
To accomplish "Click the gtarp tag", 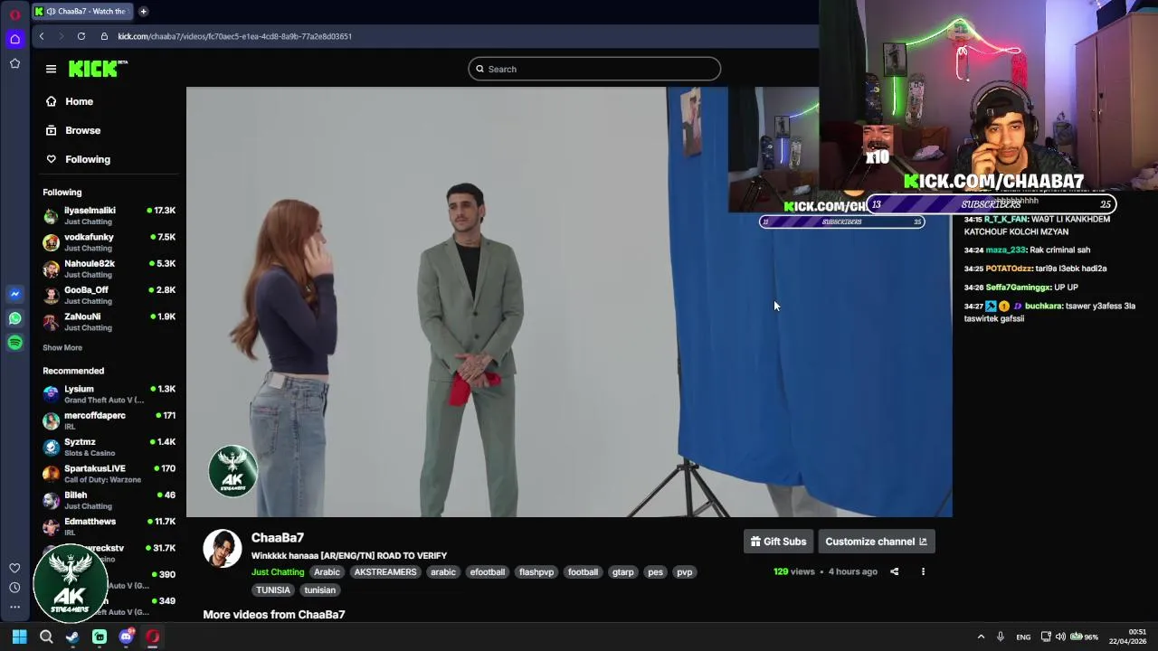I will [x=623, y=572].
